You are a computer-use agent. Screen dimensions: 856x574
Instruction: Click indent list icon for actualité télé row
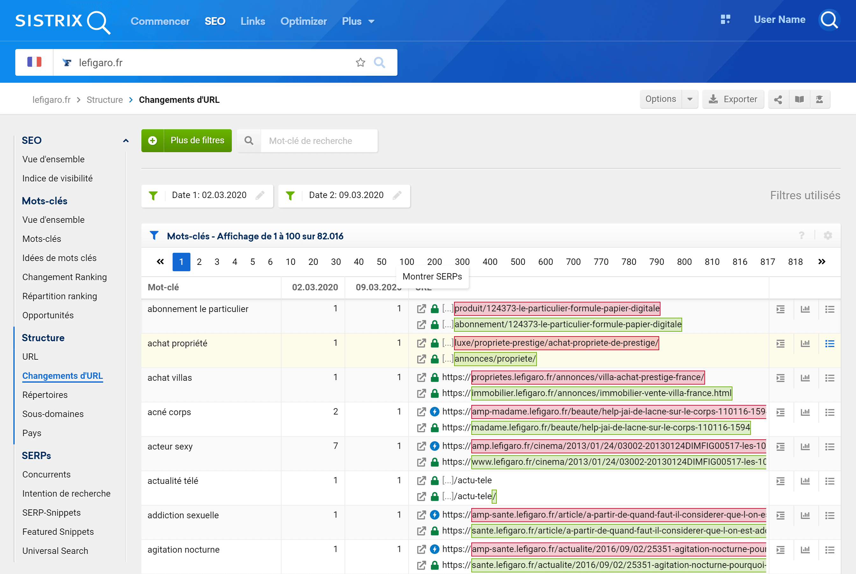[x=781, y=481]
